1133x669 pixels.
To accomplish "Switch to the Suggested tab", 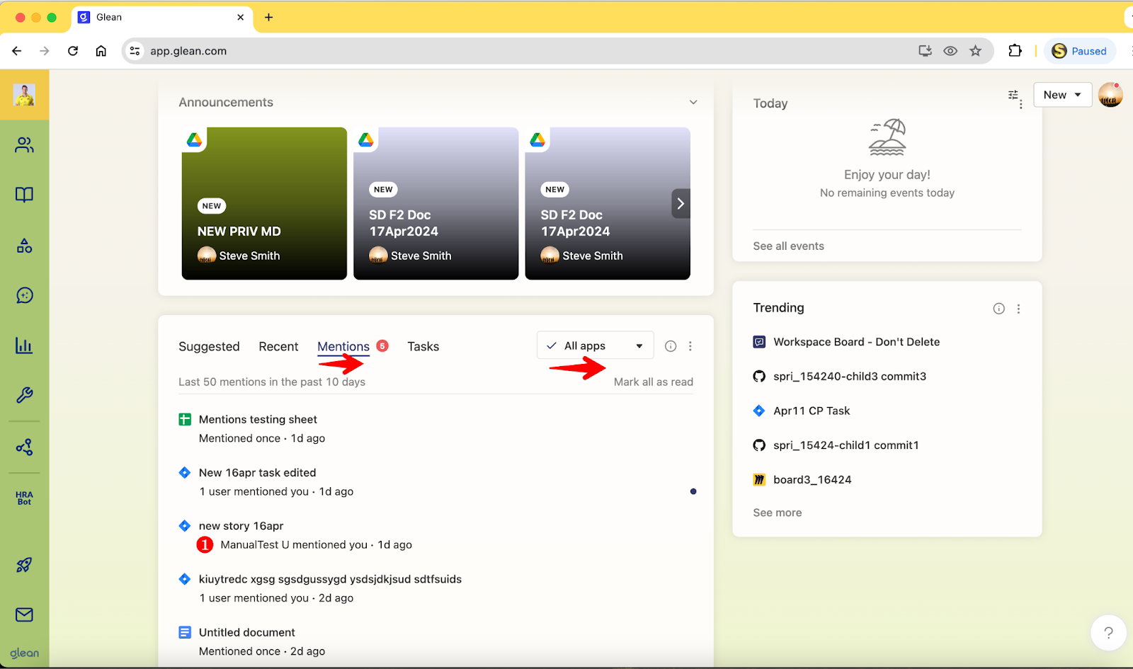I will tap(209, 347).
